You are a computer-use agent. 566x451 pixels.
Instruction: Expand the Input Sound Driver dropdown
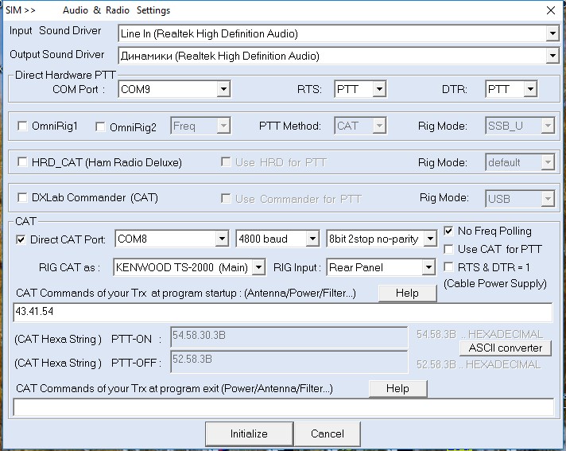[552, 33]
